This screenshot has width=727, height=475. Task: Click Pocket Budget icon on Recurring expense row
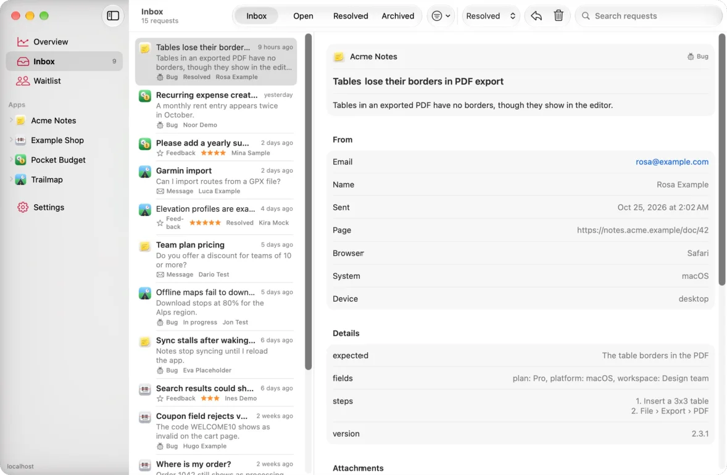[145, 96]
